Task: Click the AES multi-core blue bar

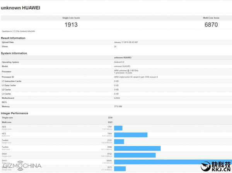Action: tap(131, 135)
